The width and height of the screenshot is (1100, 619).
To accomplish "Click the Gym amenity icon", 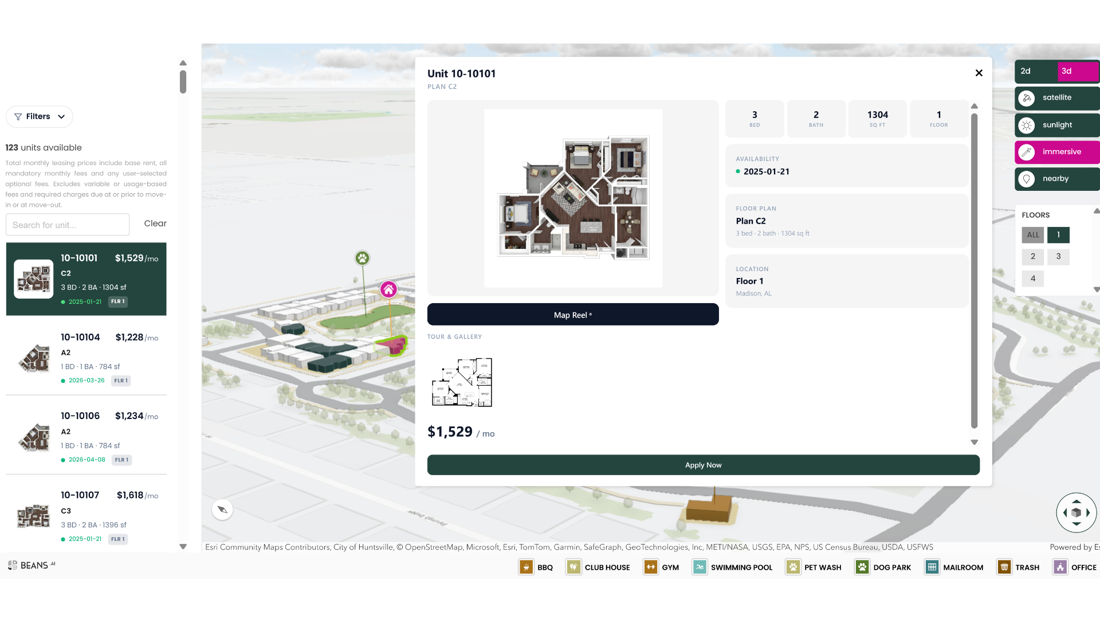I will pyautogui.click(x=651, y=567).
